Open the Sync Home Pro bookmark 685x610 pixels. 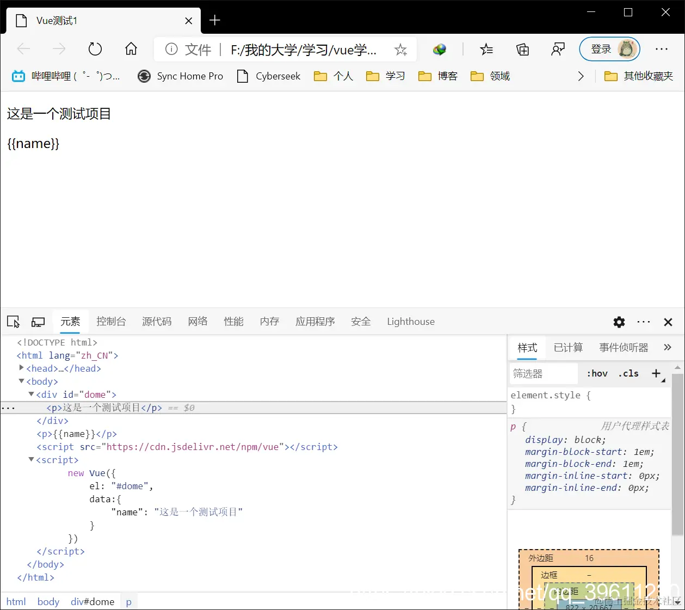pos(181,76)
